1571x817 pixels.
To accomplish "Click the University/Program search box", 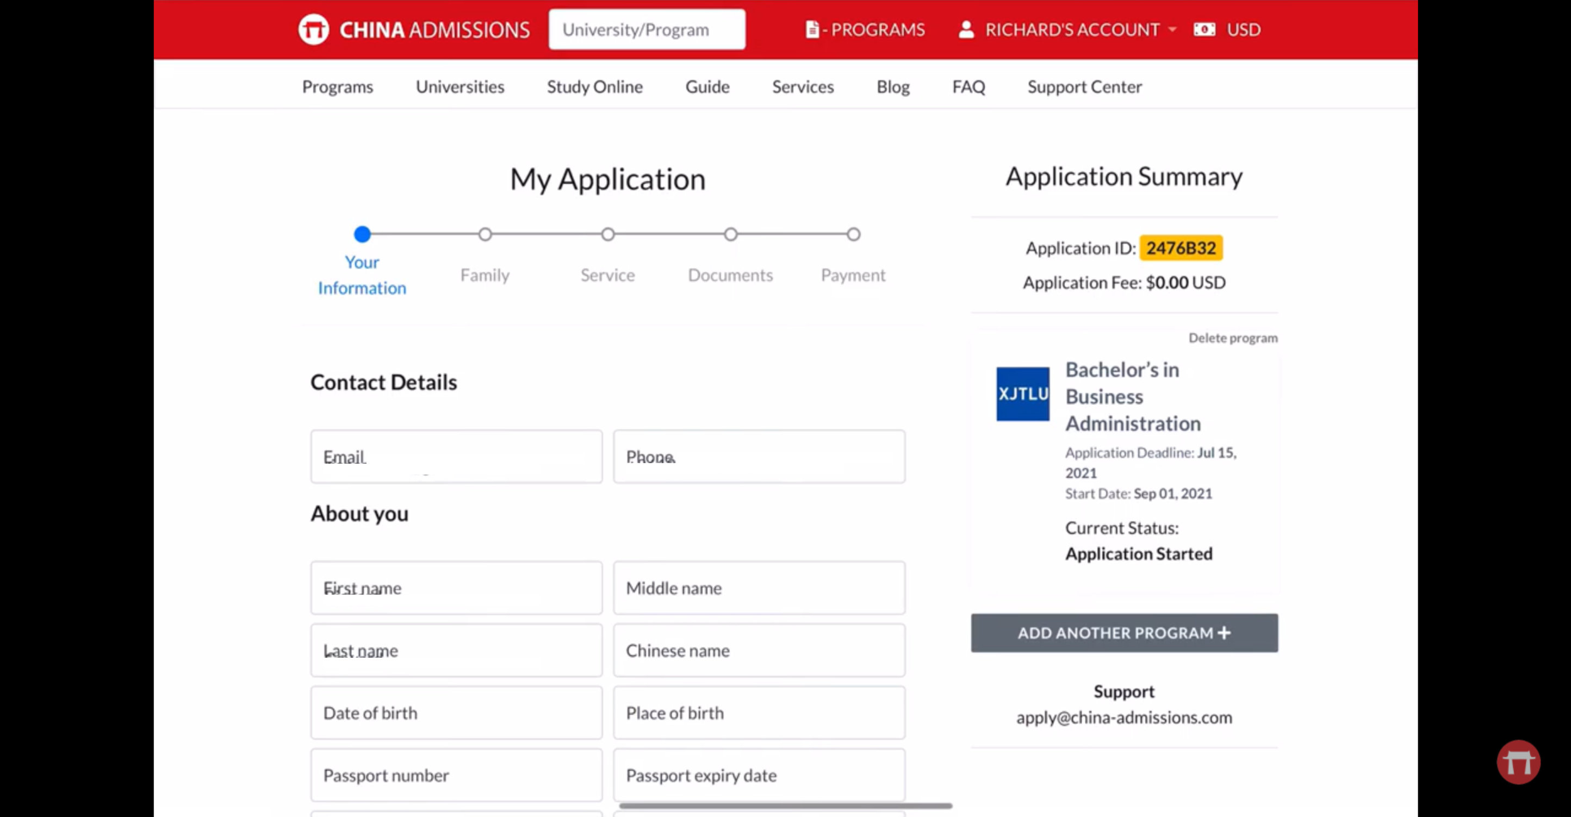I will pyautogui.click(x=647, y=29).
